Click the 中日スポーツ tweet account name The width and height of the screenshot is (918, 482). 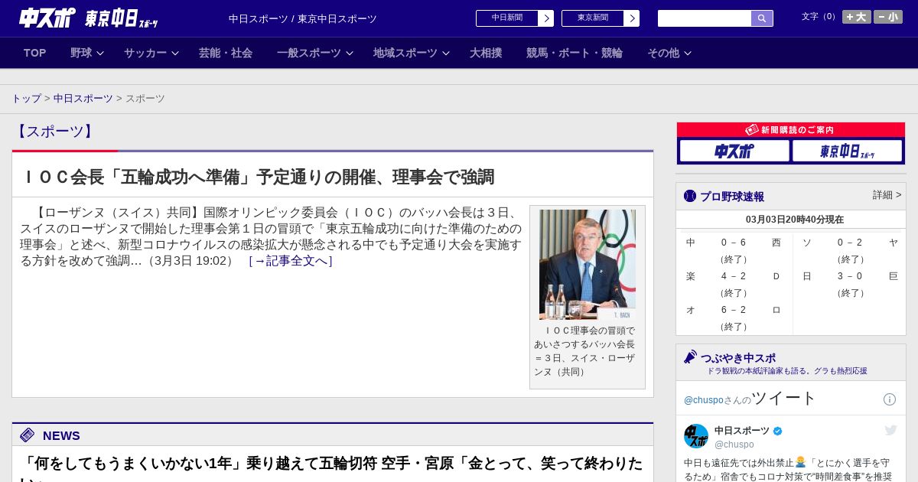point(742,431)
